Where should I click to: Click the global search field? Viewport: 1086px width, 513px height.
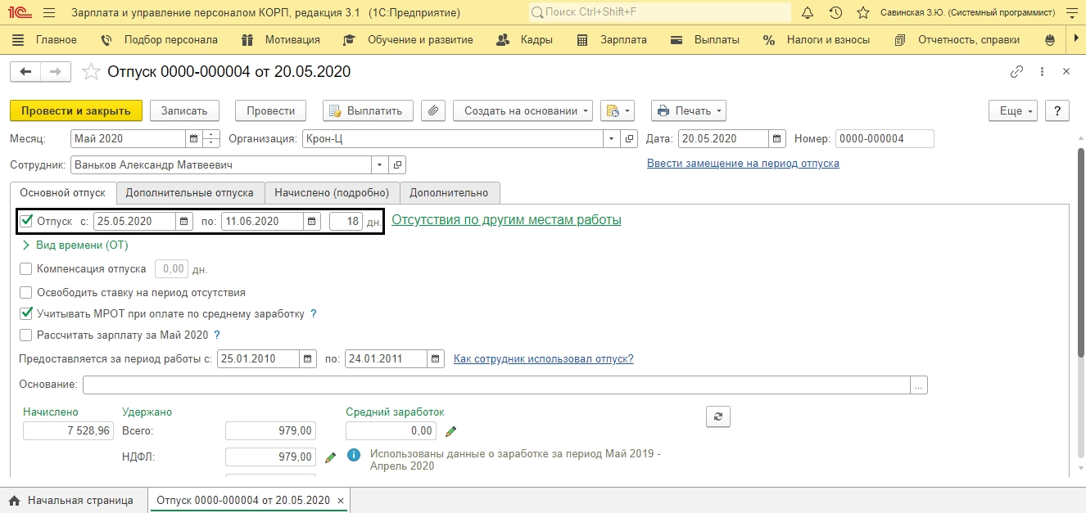point(659,13)
